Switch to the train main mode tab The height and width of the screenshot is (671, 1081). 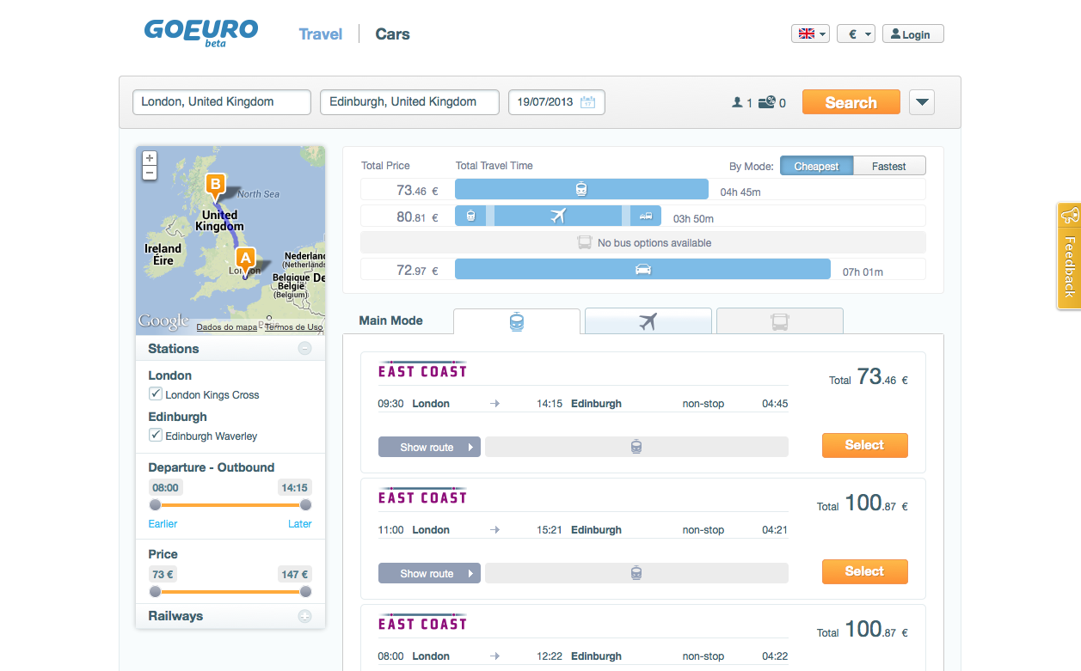tap(517, 321)
